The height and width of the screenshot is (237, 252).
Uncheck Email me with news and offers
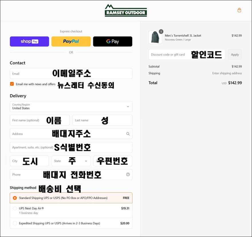point(12,84)
